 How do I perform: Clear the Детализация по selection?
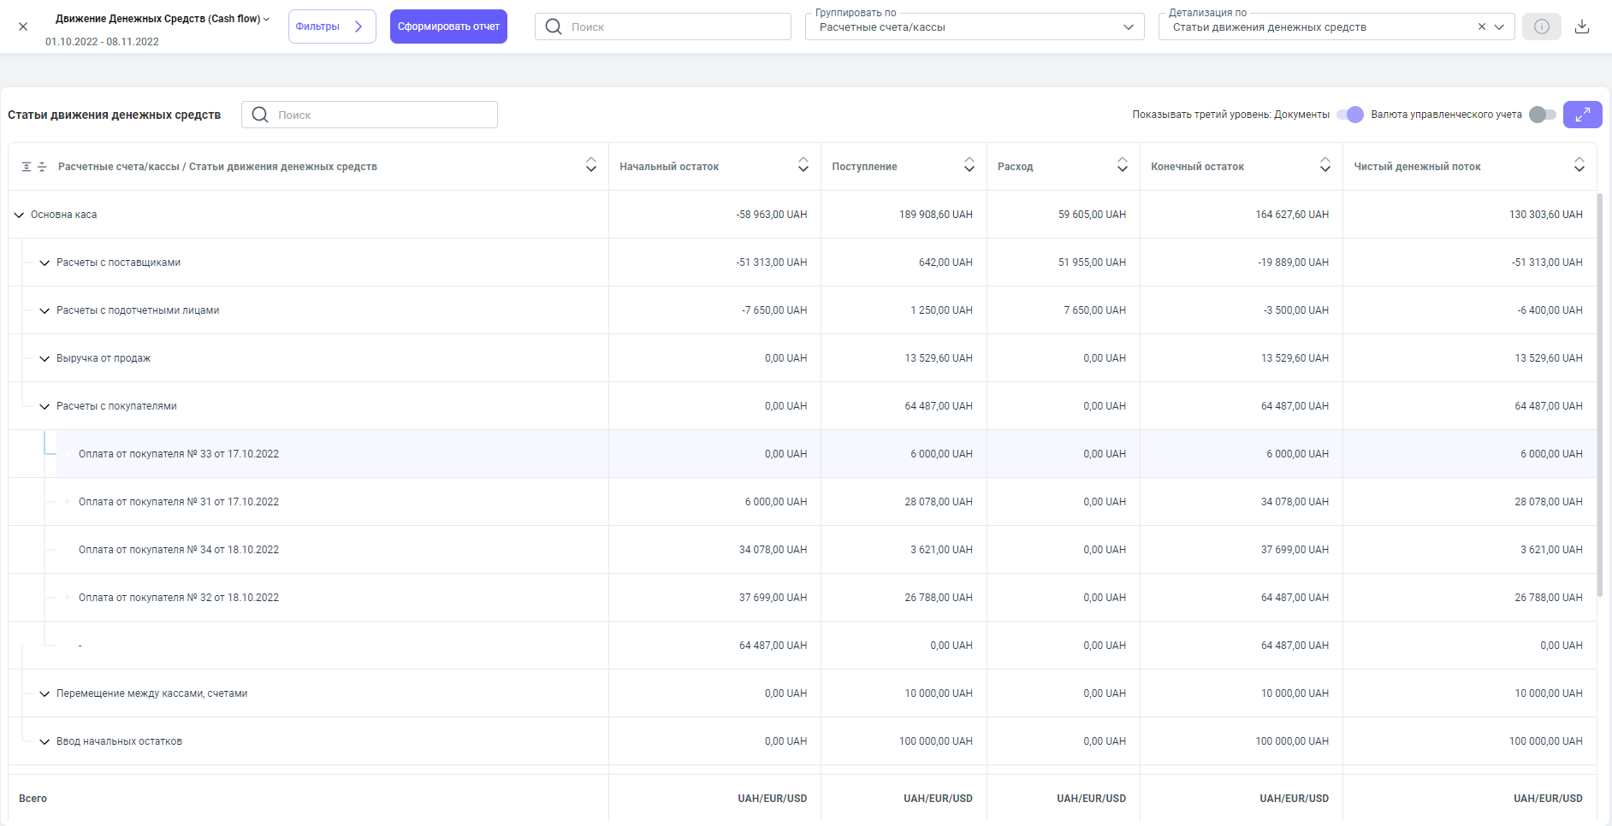[1481, 27]
